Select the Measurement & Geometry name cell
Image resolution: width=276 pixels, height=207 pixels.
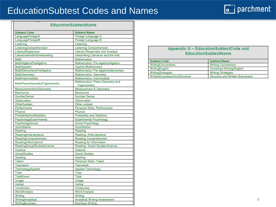[103, 89]
